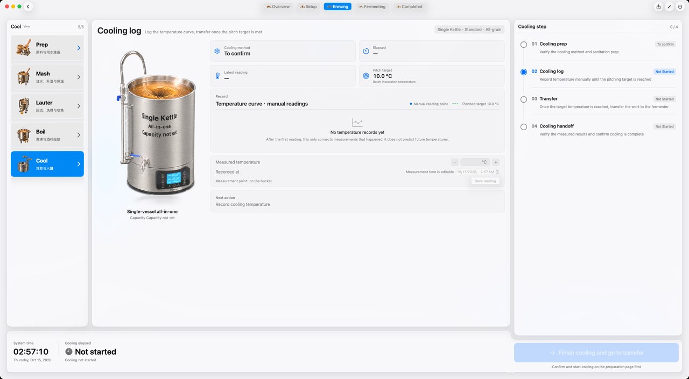Image resolution: width=689 pixels, height=379 pixels.
Task: Expand the Mash stage chevron
Action: point(79,77)
